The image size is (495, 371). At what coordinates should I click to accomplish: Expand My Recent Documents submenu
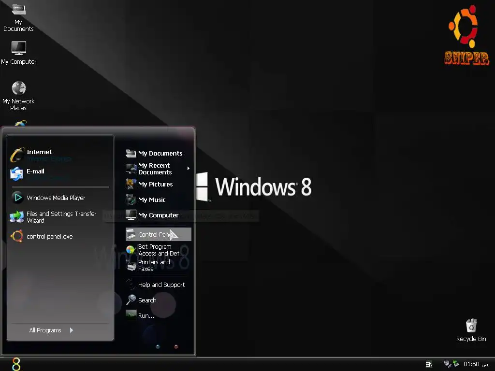(x=158, y=169)
